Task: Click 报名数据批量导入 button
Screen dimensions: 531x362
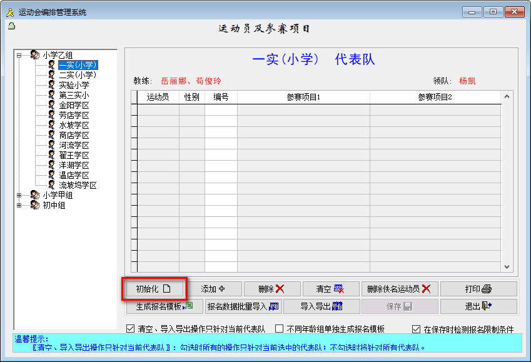Action: (243, 306)
